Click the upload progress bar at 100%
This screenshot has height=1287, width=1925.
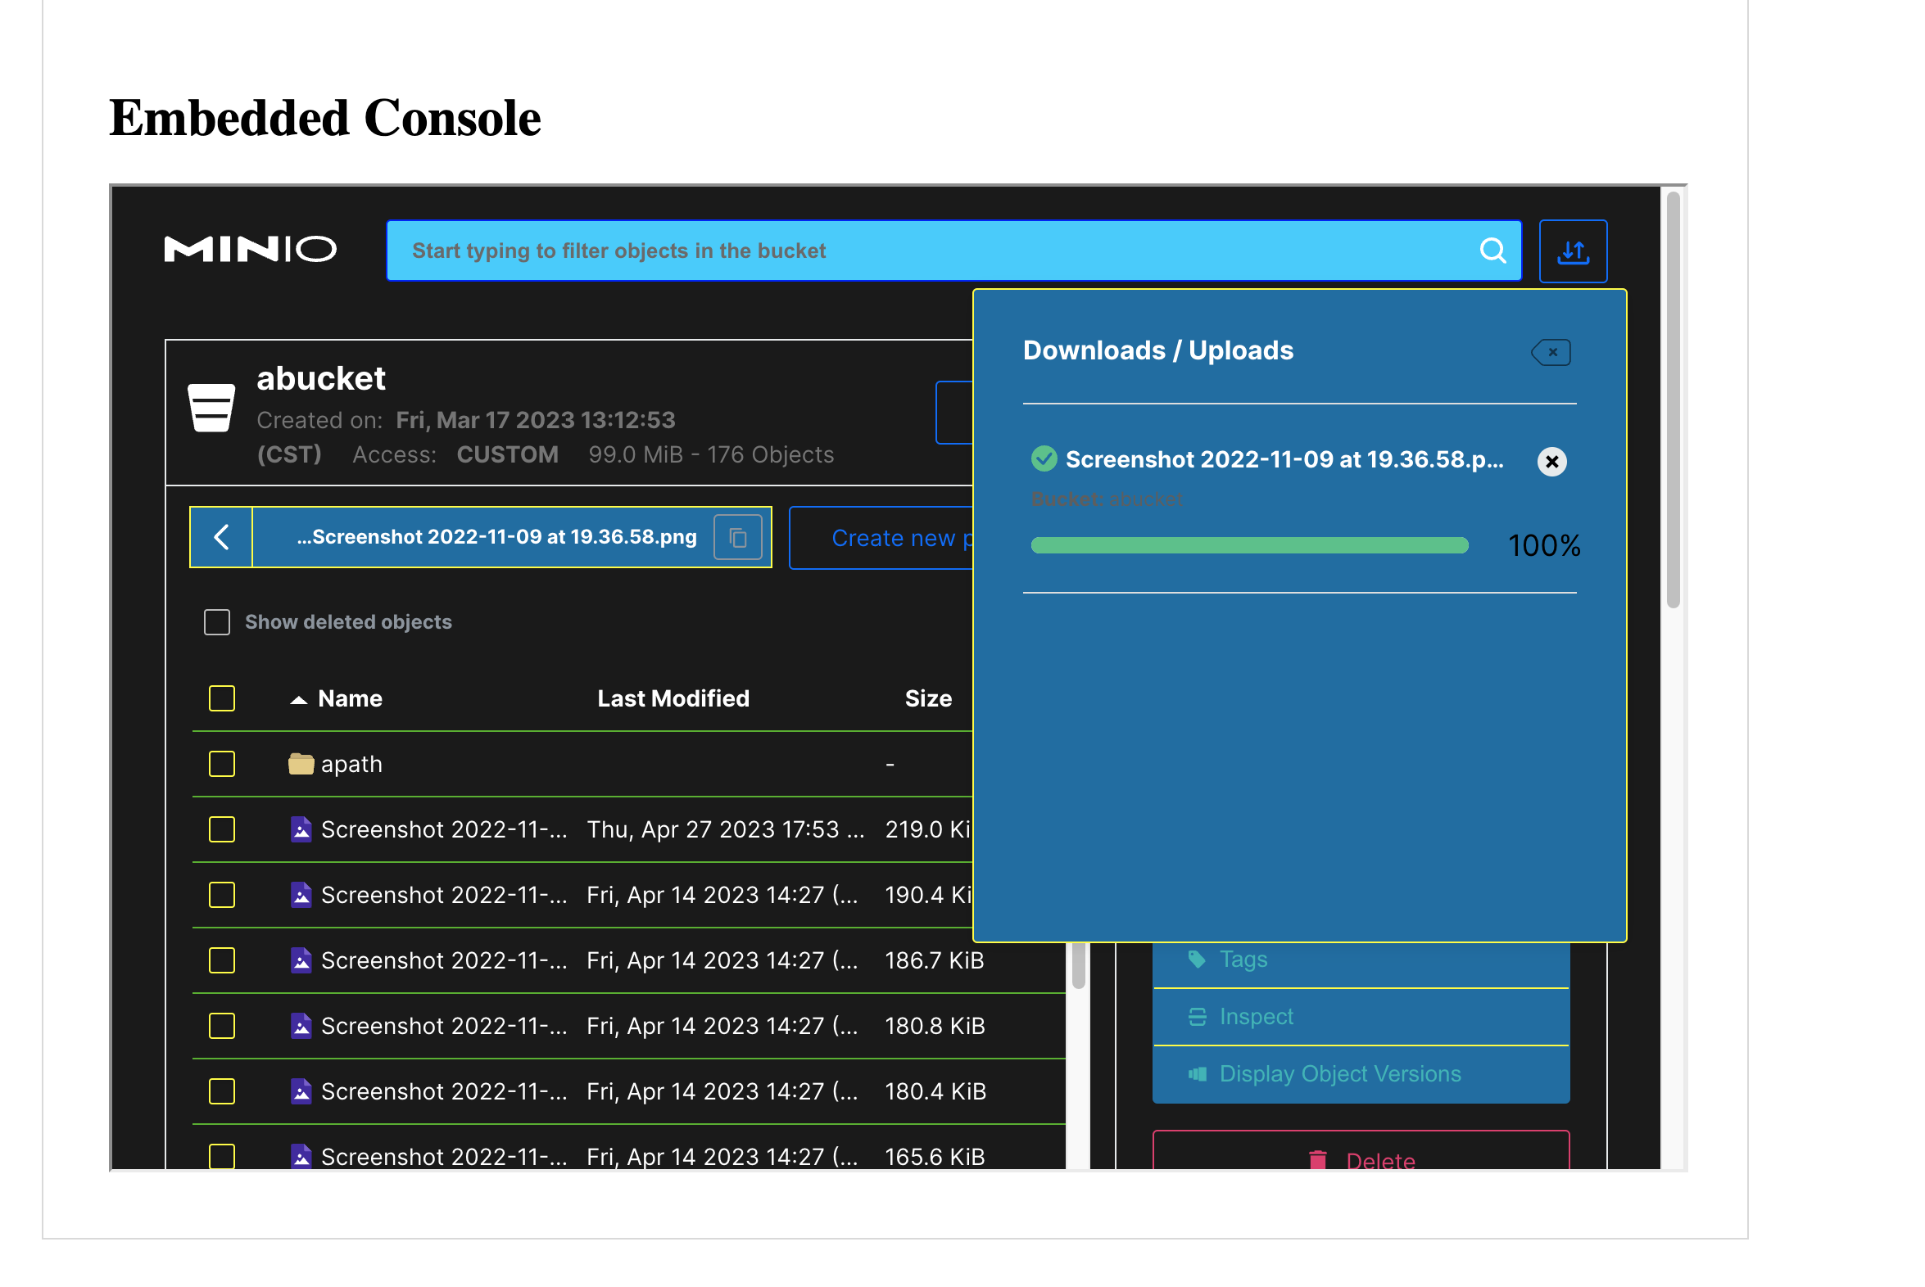[x=1249, y=546]
